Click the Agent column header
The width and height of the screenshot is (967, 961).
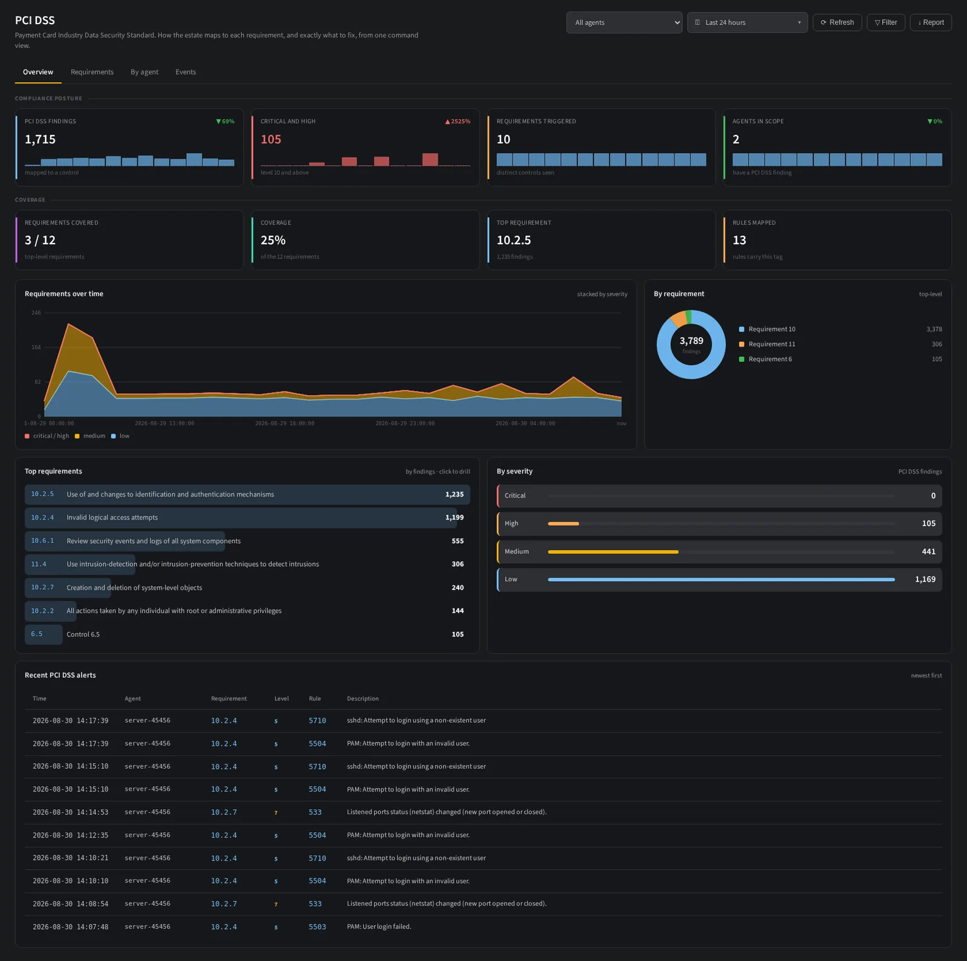coord(132,699)
